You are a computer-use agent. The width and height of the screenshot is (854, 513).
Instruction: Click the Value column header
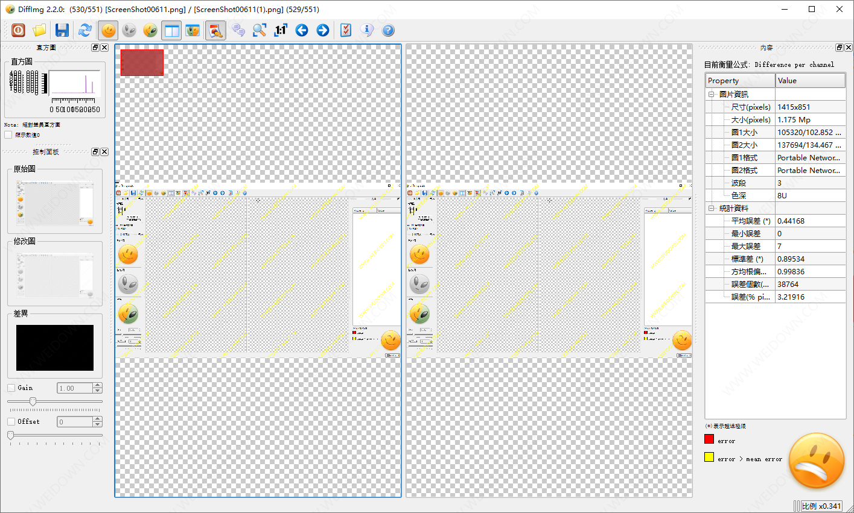click(x=811, y=81)
